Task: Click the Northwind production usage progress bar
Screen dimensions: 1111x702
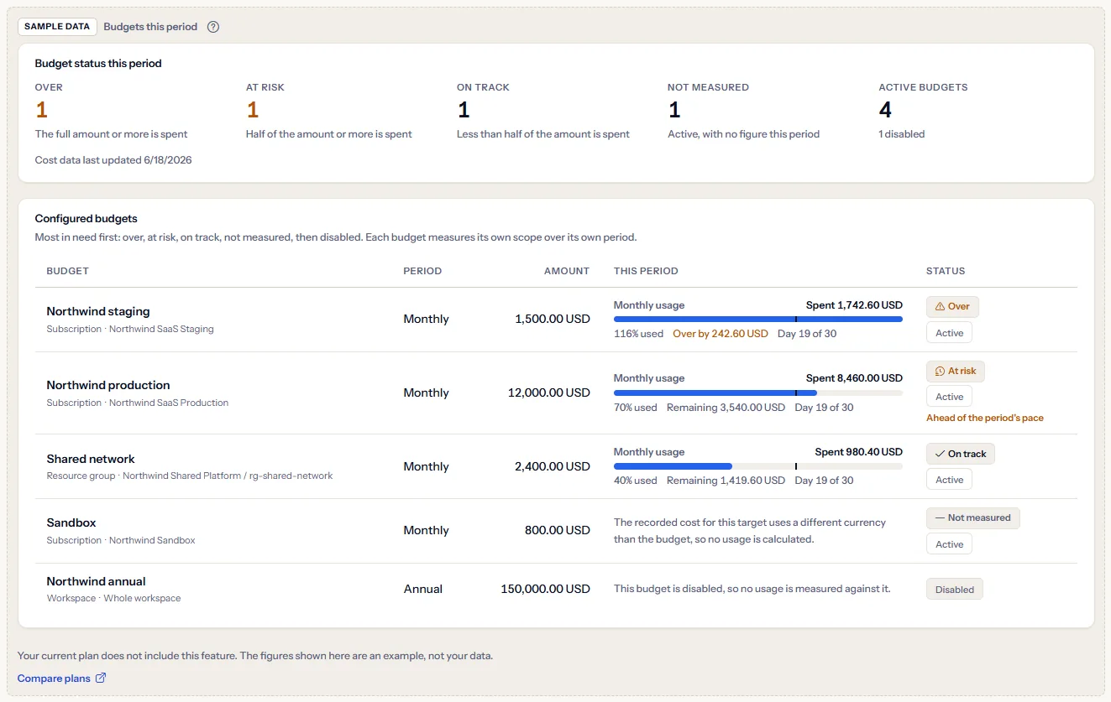Action: click(x=758, y=393)
